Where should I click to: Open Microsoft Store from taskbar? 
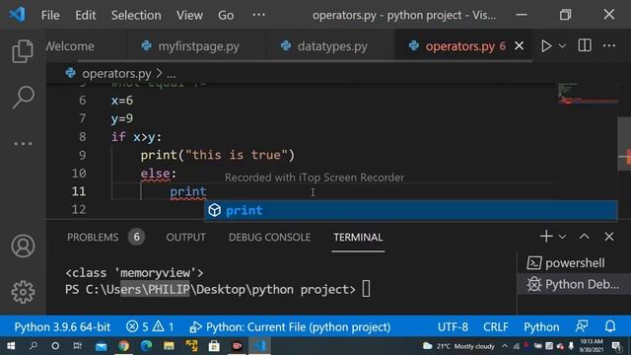[x=214, y=346]
